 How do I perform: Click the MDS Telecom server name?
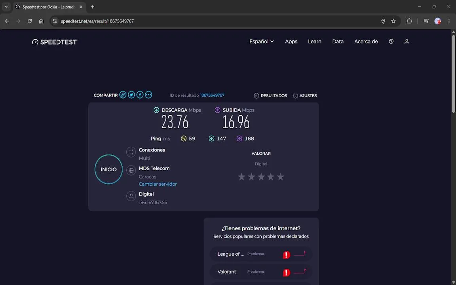click(154, 168)
